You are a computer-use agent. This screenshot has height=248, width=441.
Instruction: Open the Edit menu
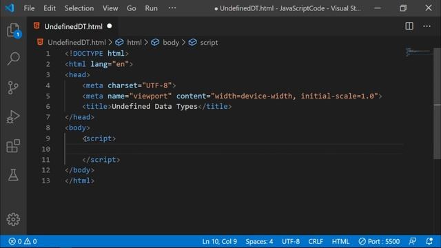50,8
